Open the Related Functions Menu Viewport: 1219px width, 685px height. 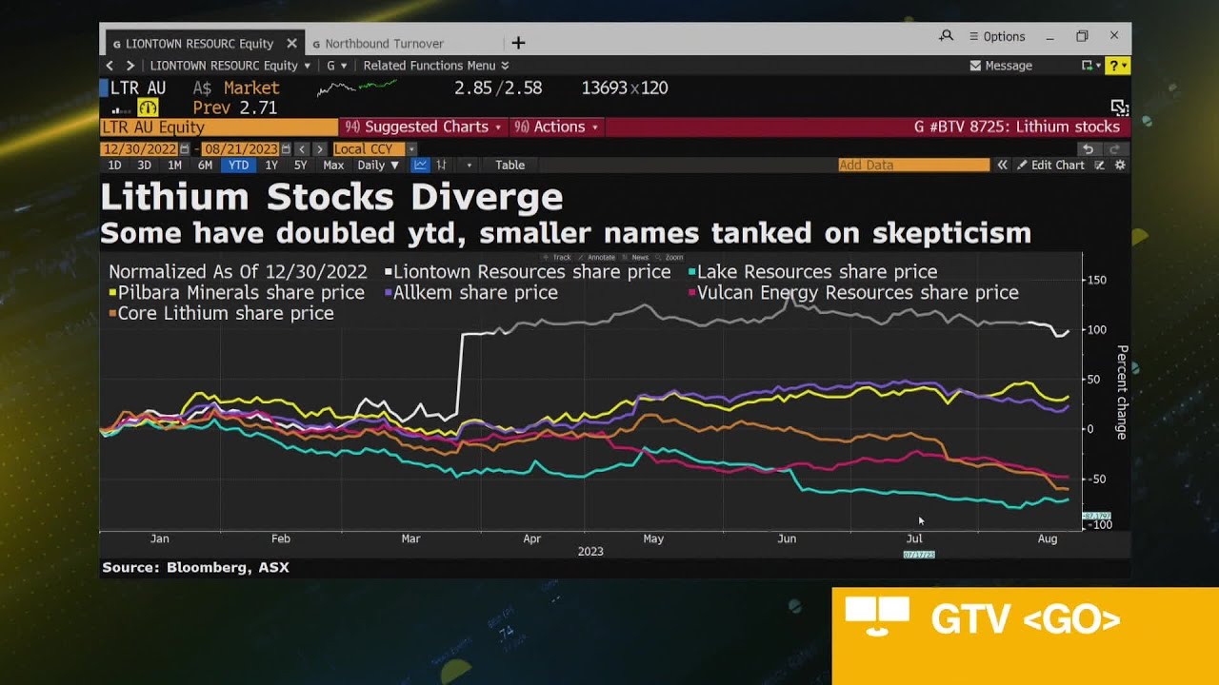[x=436, y=66]
